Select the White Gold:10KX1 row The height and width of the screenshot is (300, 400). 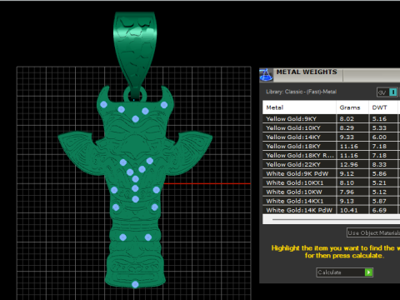click(331, 183)
